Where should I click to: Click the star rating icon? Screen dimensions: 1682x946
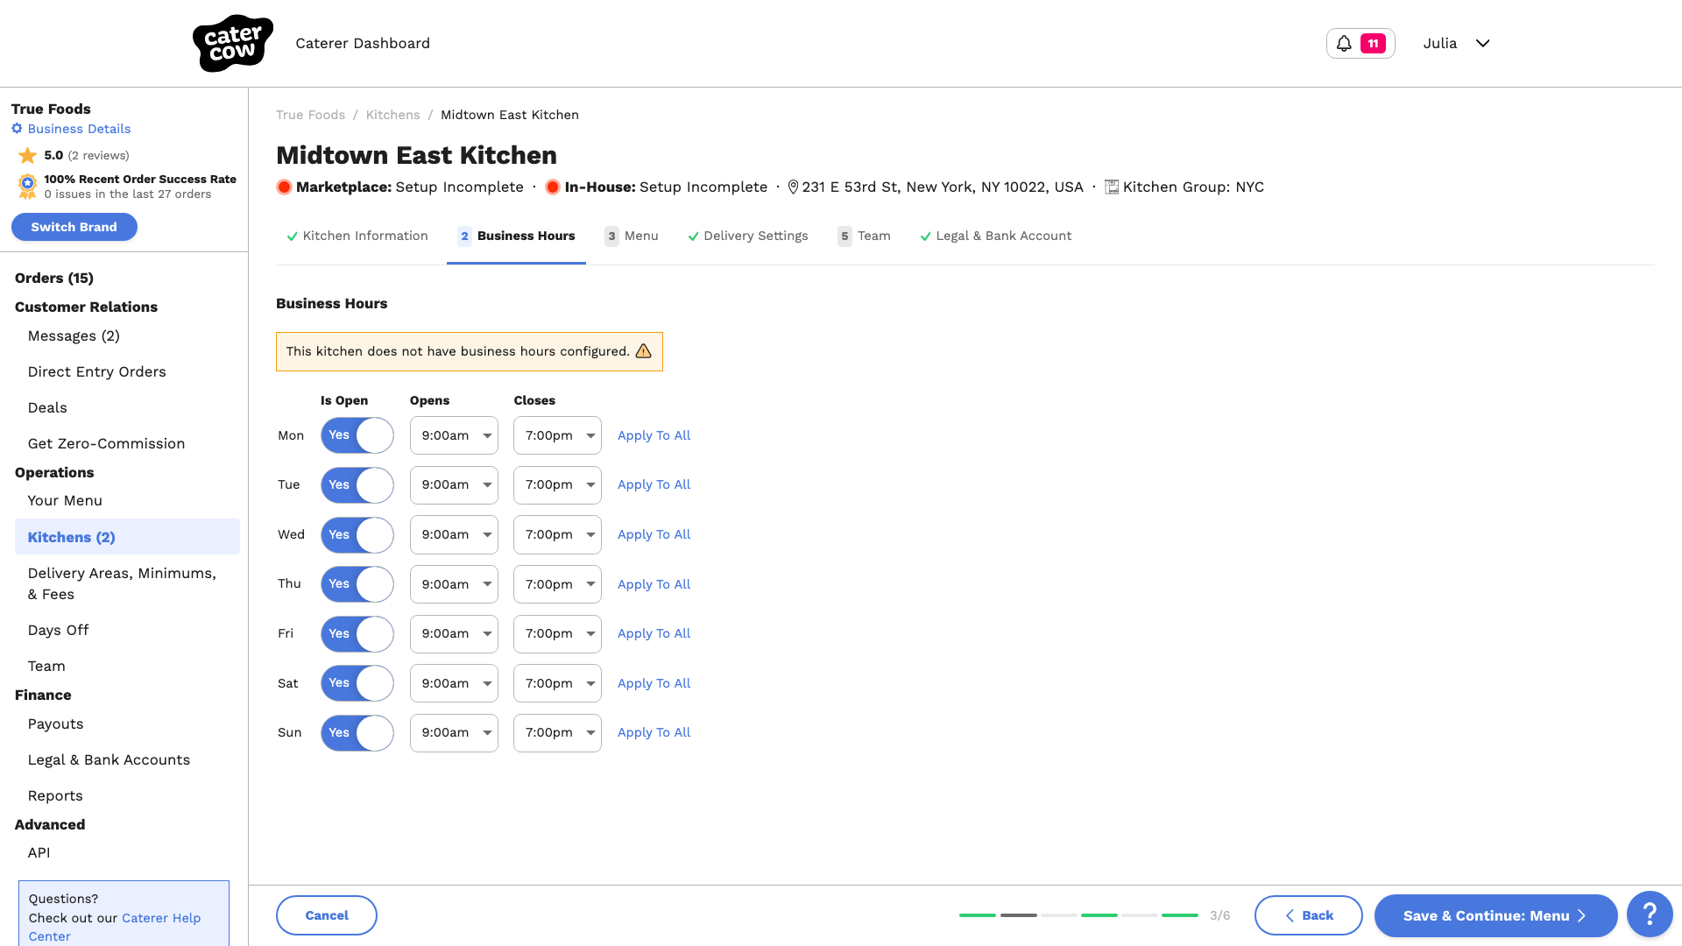28,156
